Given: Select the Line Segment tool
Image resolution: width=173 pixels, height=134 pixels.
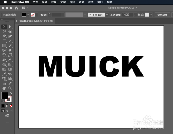Looking at the screenshot, I should [x=10, y=41].
